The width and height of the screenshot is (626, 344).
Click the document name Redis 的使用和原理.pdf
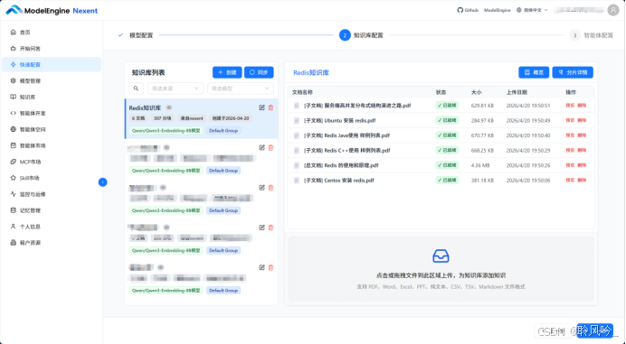(x=341, y=165)
